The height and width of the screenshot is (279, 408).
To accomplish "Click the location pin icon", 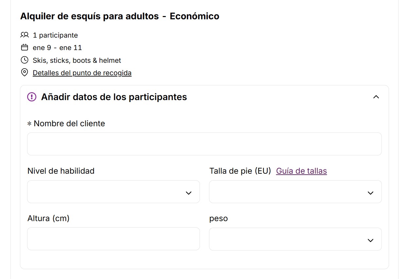I will (x=25, y=73).
